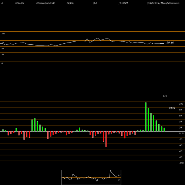The height and width of the screenshot is (185, 185).
Task: Click the "-60" label on the MR axis
Action: pos(181,151)
